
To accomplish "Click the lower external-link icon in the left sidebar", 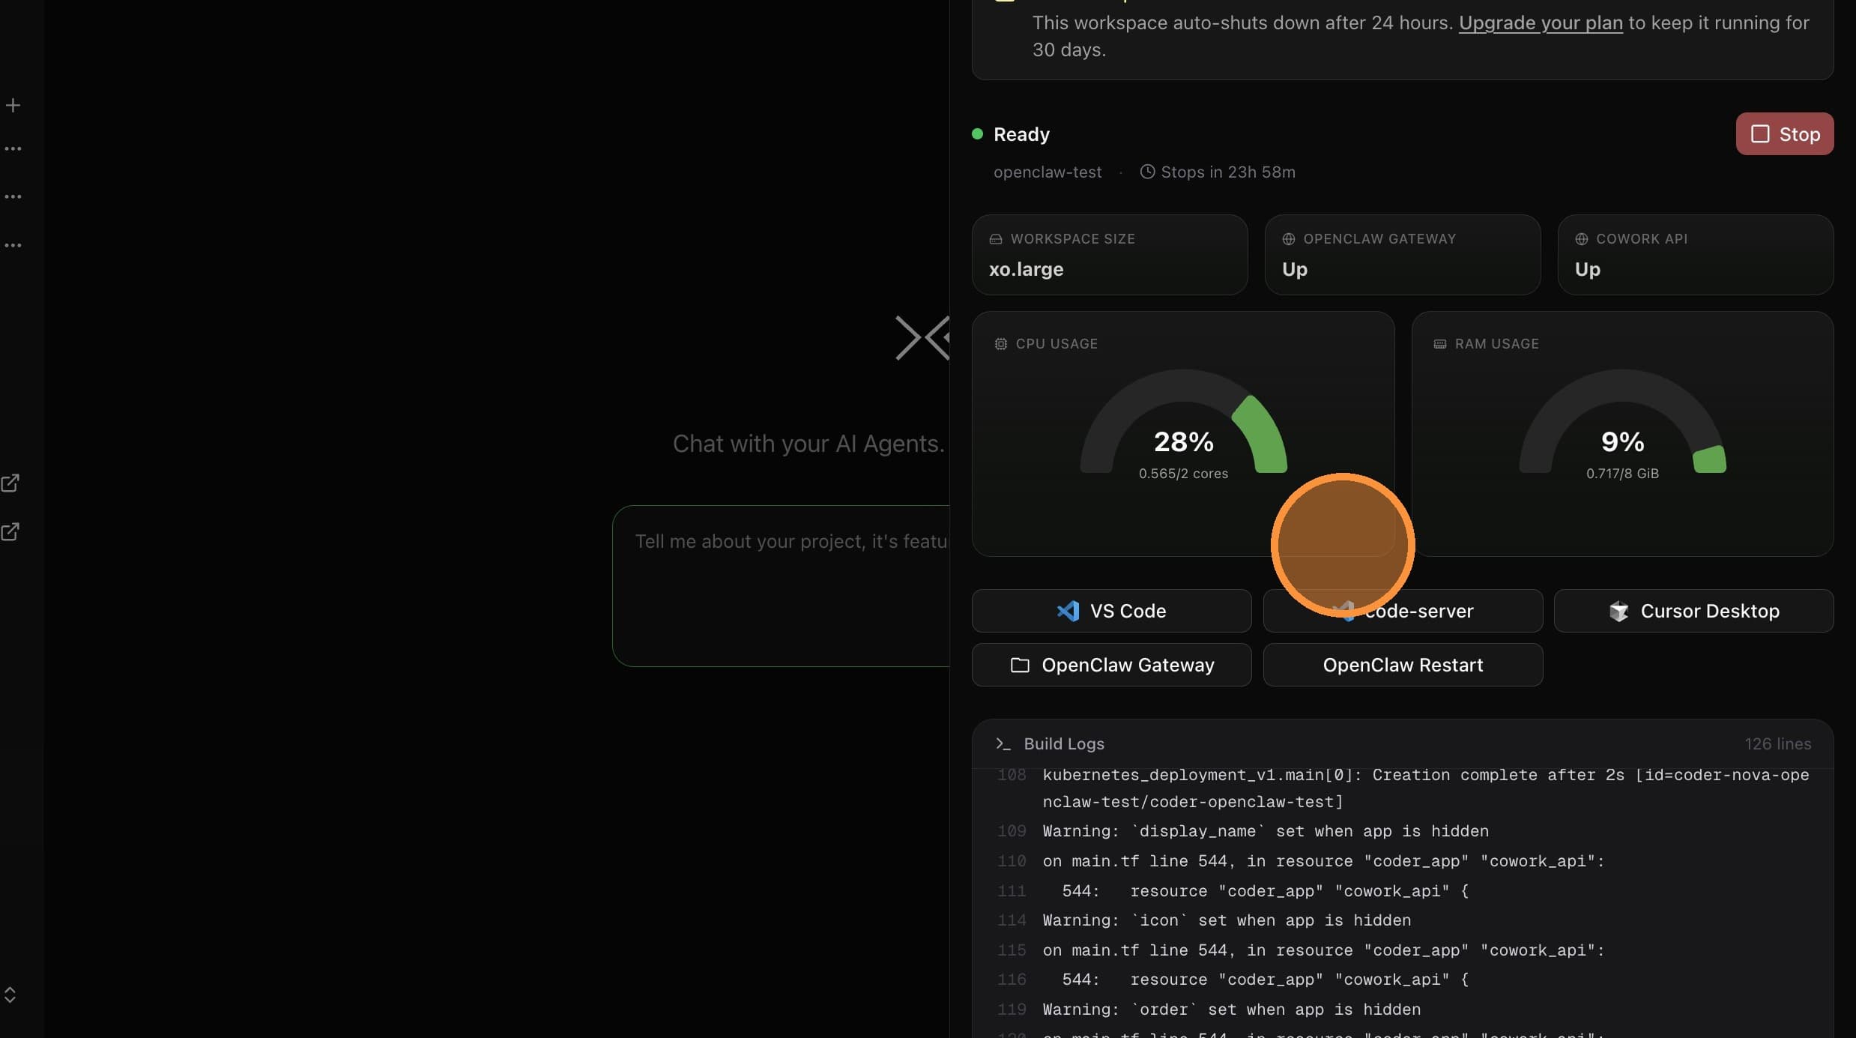I will pos(10,532).
